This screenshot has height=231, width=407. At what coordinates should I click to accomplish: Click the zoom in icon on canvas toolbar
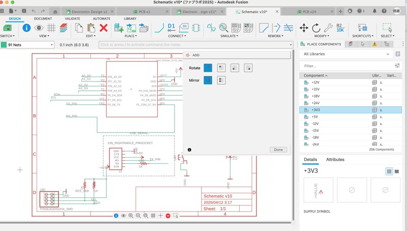131,216
